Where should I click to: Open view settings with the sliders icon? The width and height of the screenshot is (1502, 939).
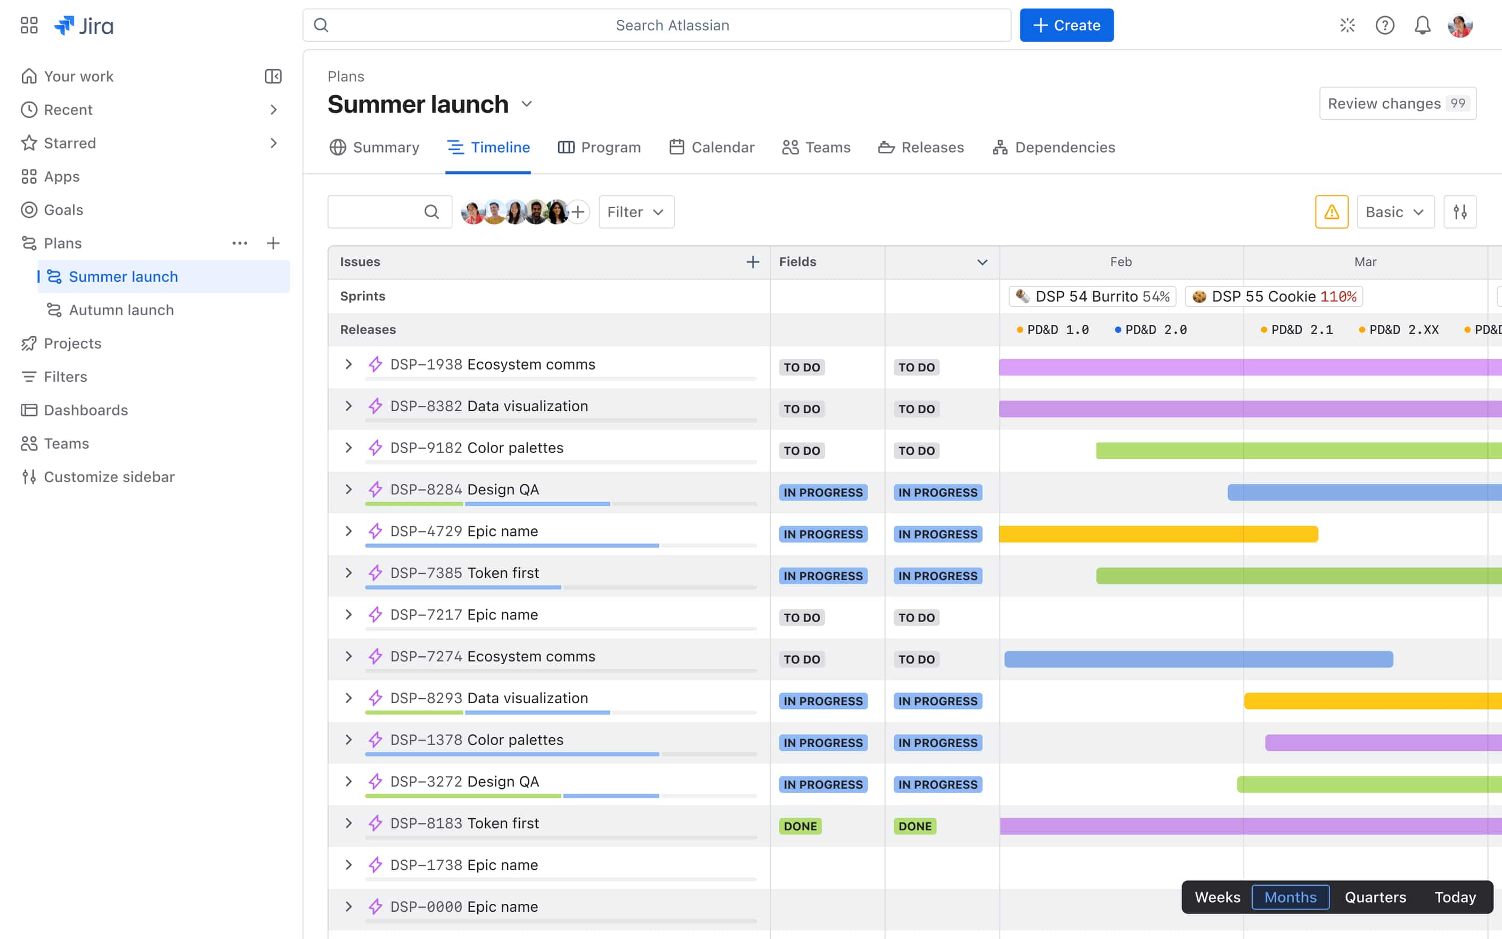pos(1460,212)
